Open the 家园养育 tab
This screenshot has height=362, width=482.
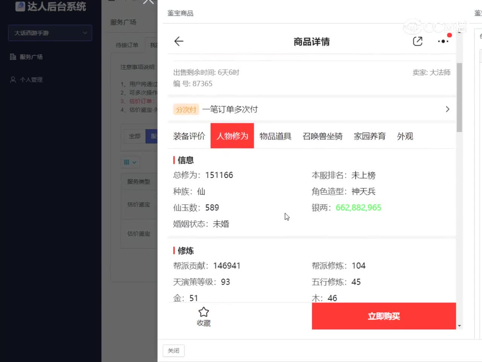coord(369,136)
